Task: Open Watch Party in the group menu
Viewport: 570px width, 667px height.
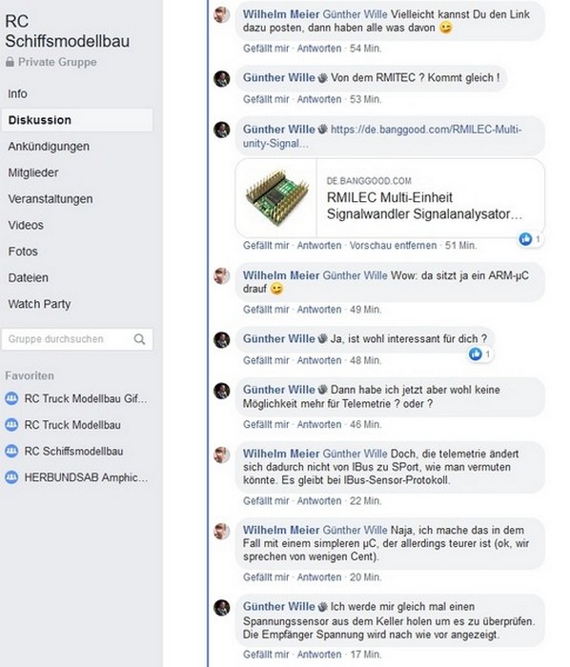Action: click(39, 304)
